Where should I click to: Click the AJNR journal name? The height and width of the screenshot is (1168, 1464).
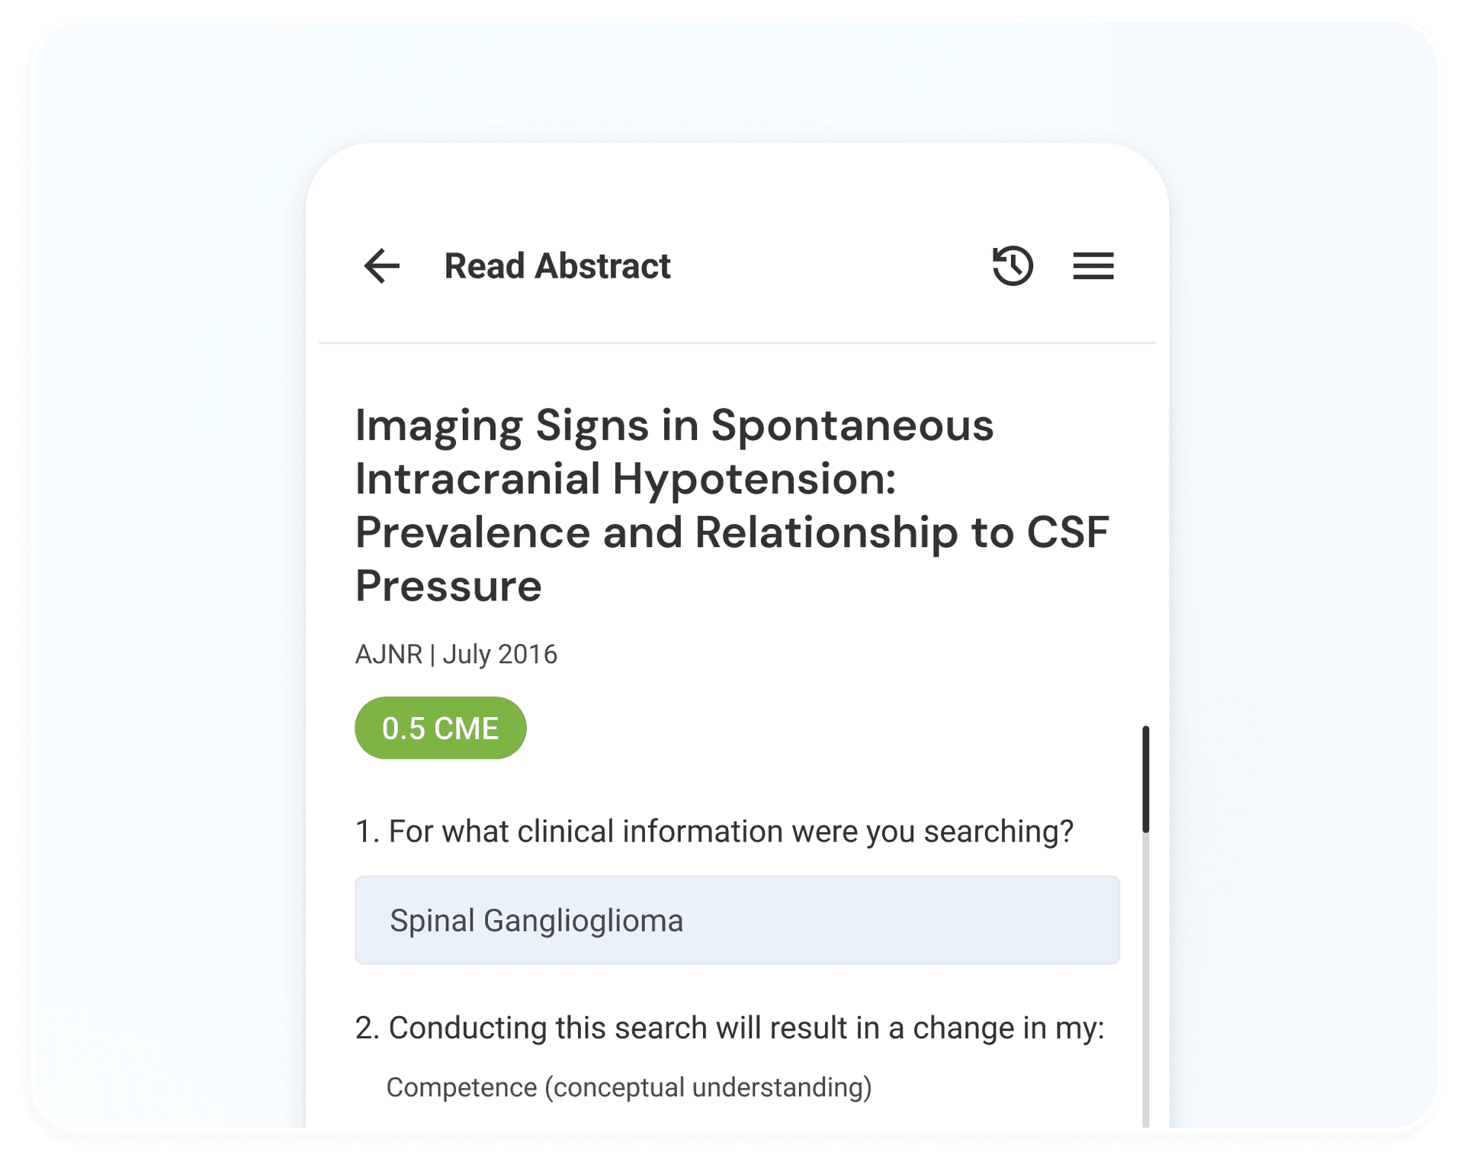coord(388,655)
